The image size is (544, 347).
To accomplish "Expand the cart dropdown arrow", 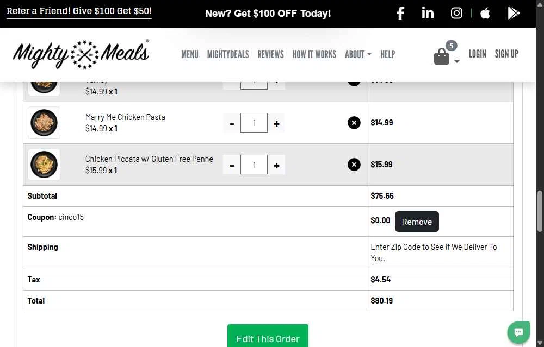I will click(x=457, y=61).
